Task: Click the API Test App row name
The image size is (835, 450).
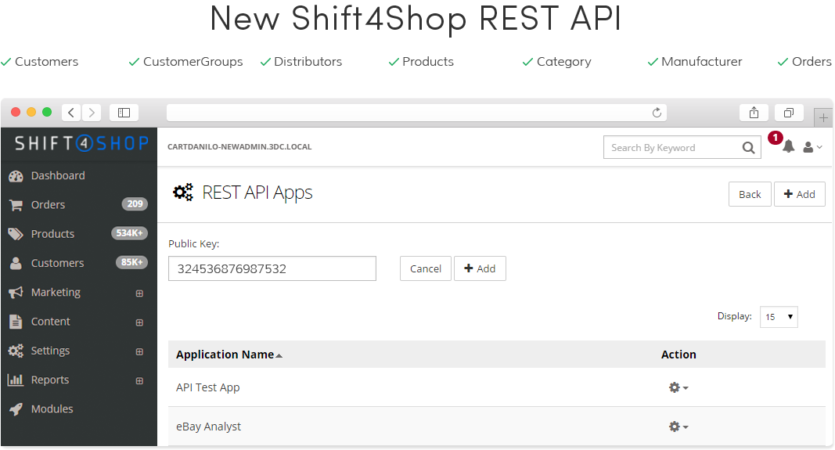Action: pos(207,387)
